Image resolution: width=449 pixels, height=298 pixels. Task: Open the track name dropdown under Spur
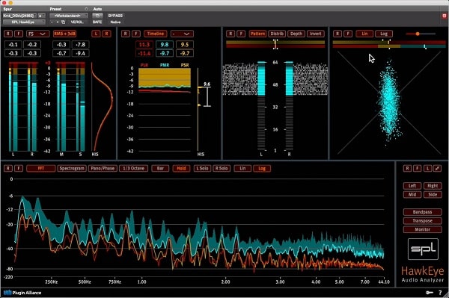pyautogui.click(x=20, y=16)
